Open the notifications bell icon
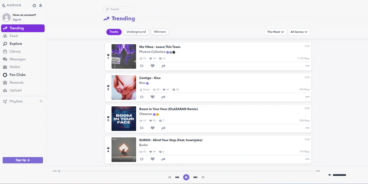This screenshot has height=184, width=368. (x=40, y=6)
